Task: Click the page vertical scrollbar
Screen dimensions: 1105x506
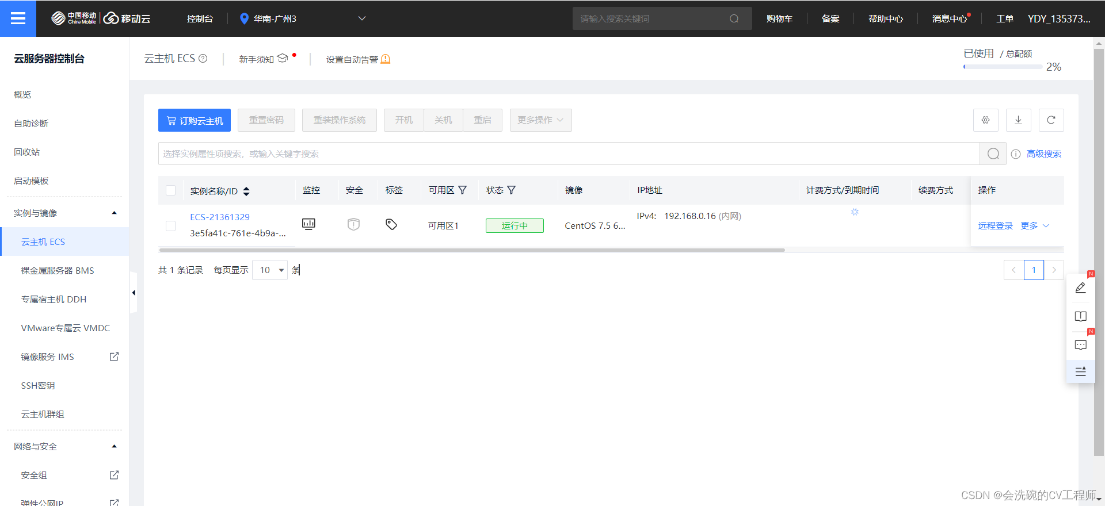Action: click(x=1099, y=252)
